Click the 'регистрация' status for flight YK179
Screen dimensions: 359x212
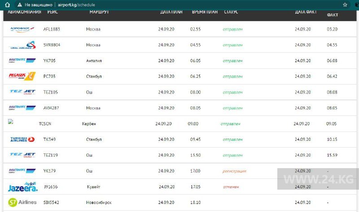[234, 171]
